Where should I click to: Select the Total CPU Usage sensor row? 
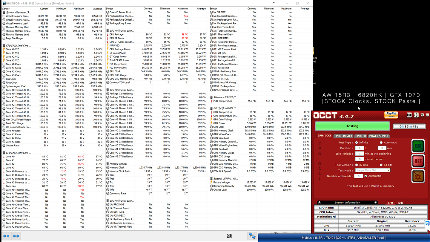point(53,123)
